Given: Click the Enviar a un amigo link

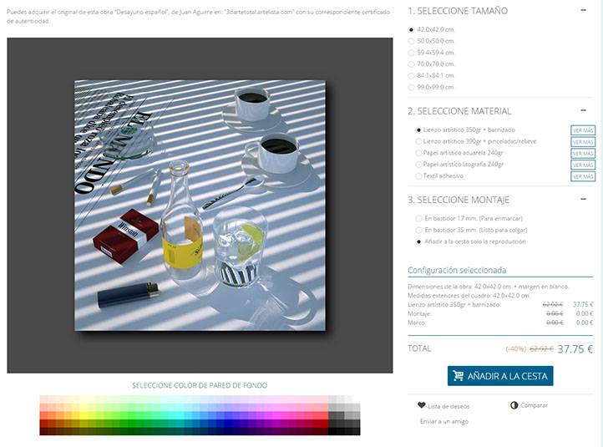Looking at the screenshot, I should [444, 421].
